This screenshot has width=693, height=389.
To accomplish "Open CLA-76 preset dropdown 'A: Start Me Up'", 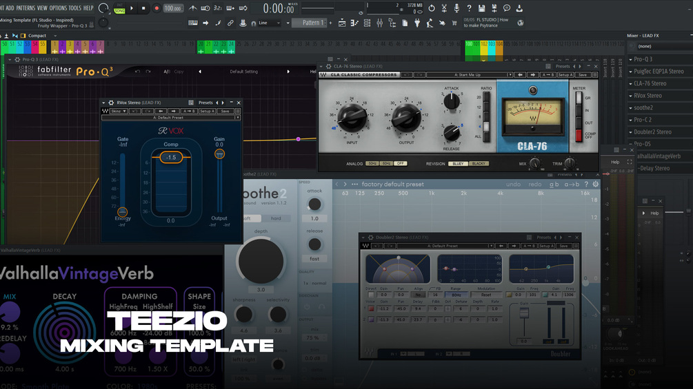I will (x=469, y=74).
